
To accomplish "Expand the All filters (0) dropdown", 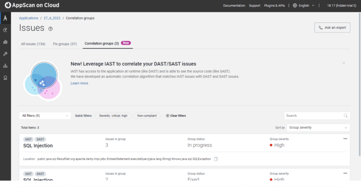I will pos(45,116).
